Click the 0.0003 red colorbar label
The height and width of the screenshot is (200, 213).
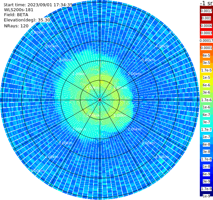point(206,33)
